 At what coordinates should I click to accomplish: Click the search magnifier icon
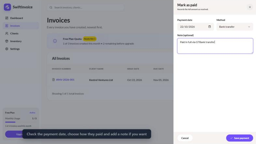(x=51, y=7)
